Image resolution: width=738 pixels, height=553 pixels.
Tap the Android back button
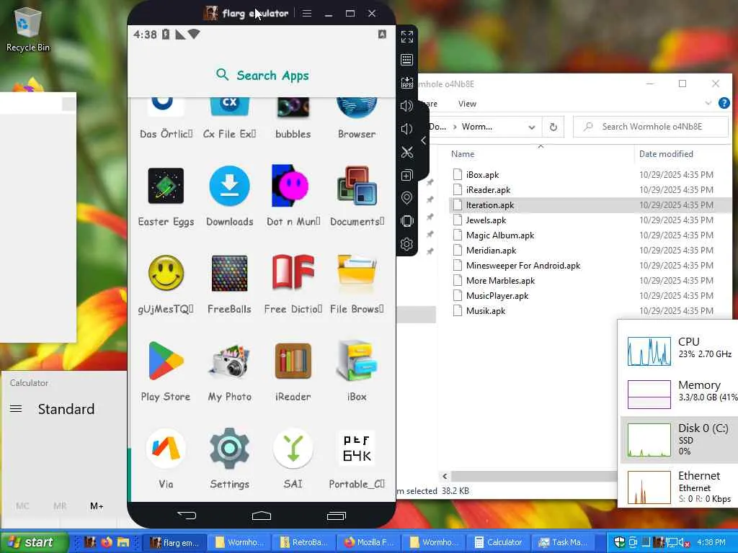click(187, 516)
